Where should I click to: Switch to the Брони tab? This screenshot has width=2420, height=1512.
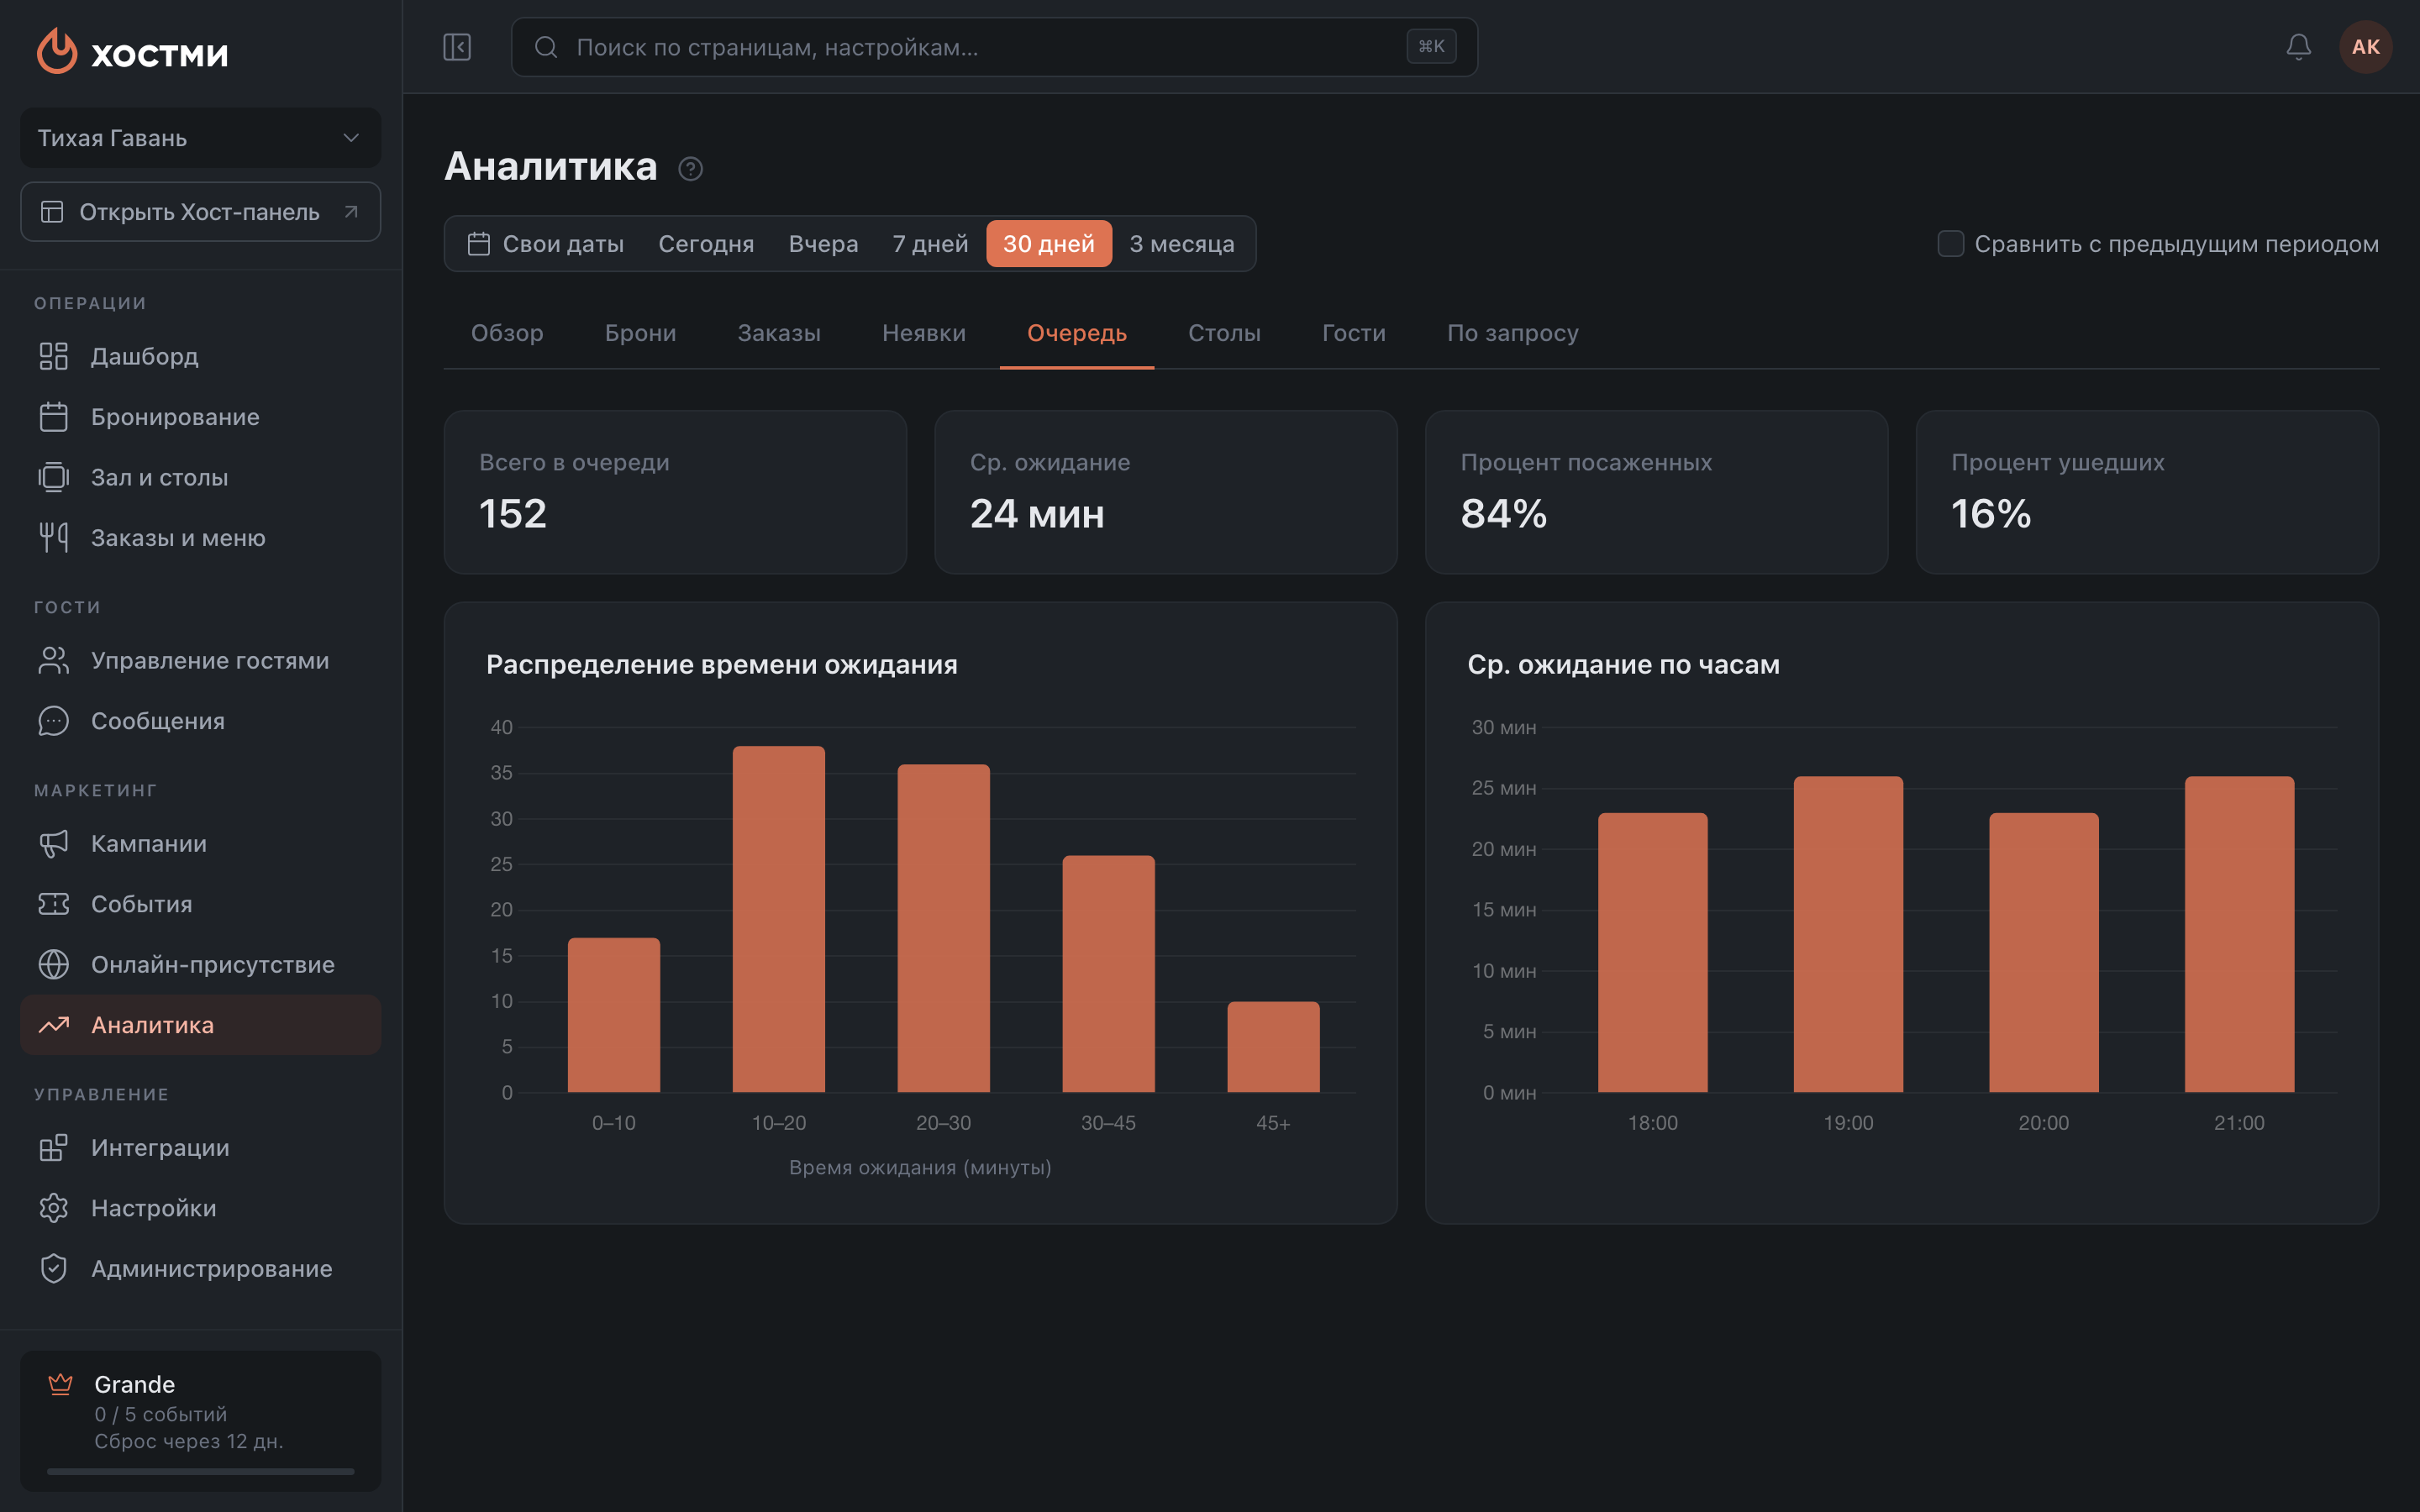pos(640,333)
